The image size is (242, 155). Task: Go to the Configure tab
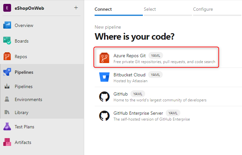point(203,9)
